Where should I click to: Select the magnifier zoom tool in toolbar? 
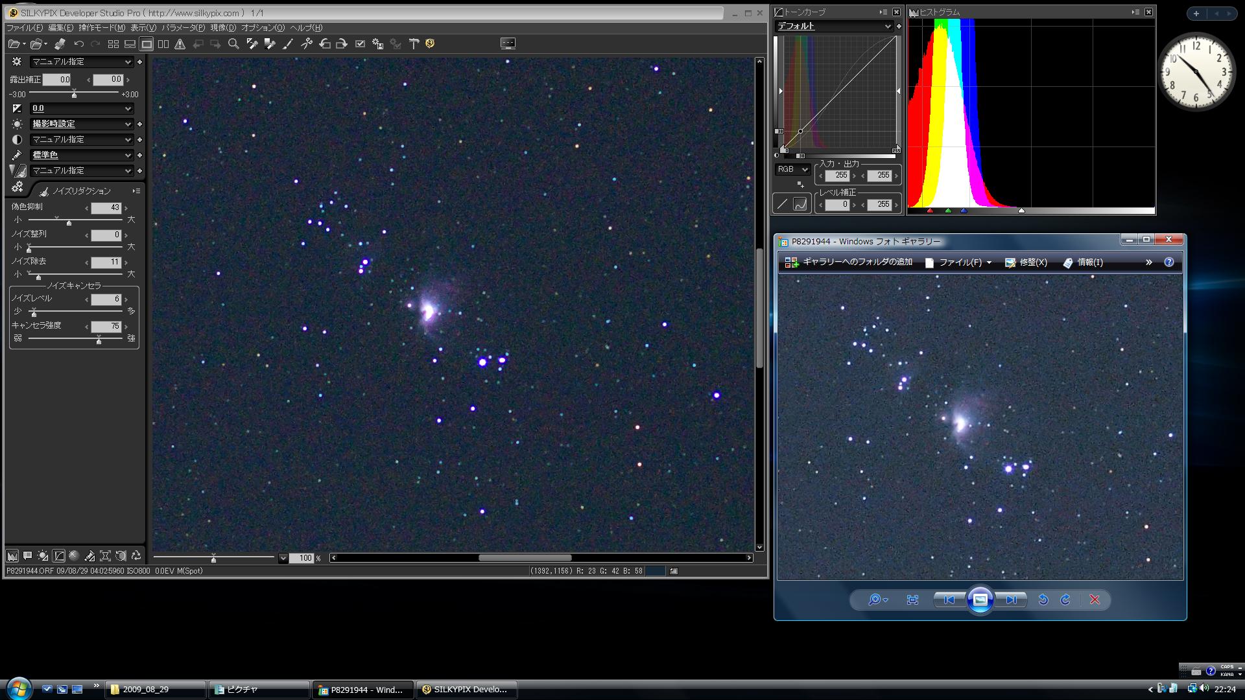pyautogui.click(x=233, y=44)
